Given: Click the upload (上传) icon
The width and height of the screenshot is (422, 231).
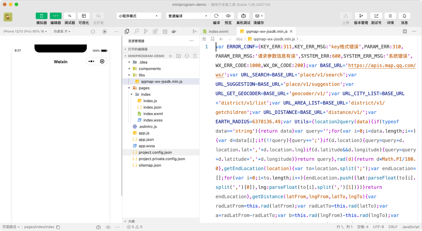Looking at the screenshot, I should tap(346, 16).
